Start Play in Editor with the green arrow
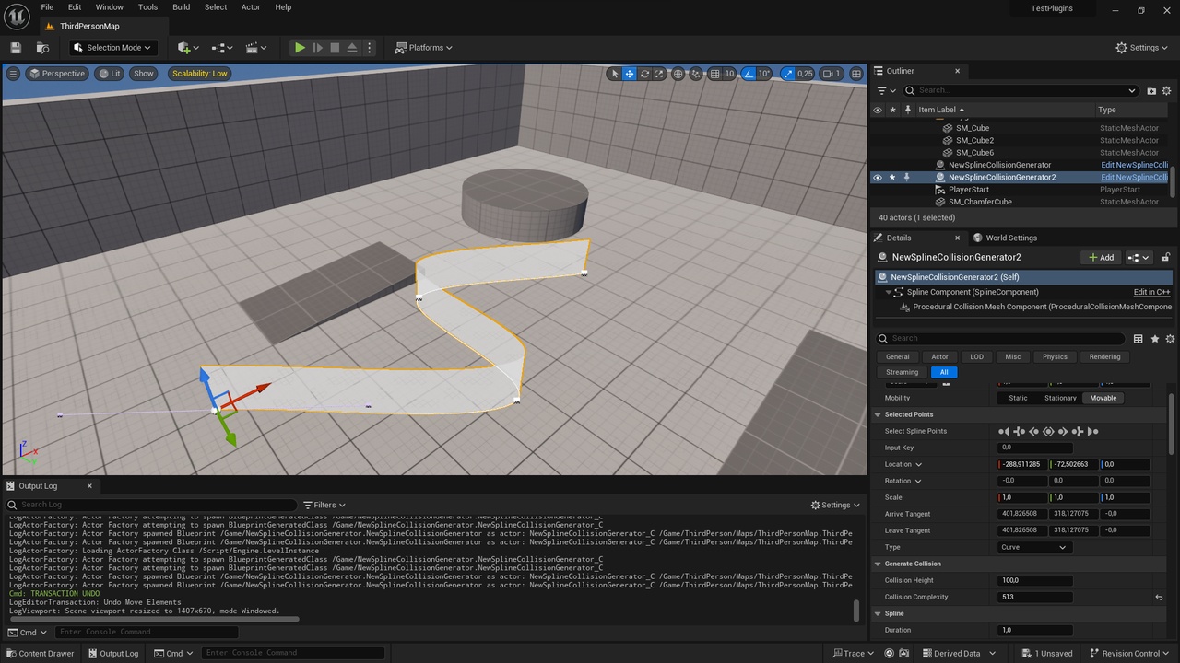This screenshot has height=663, width=1180. 300,48
